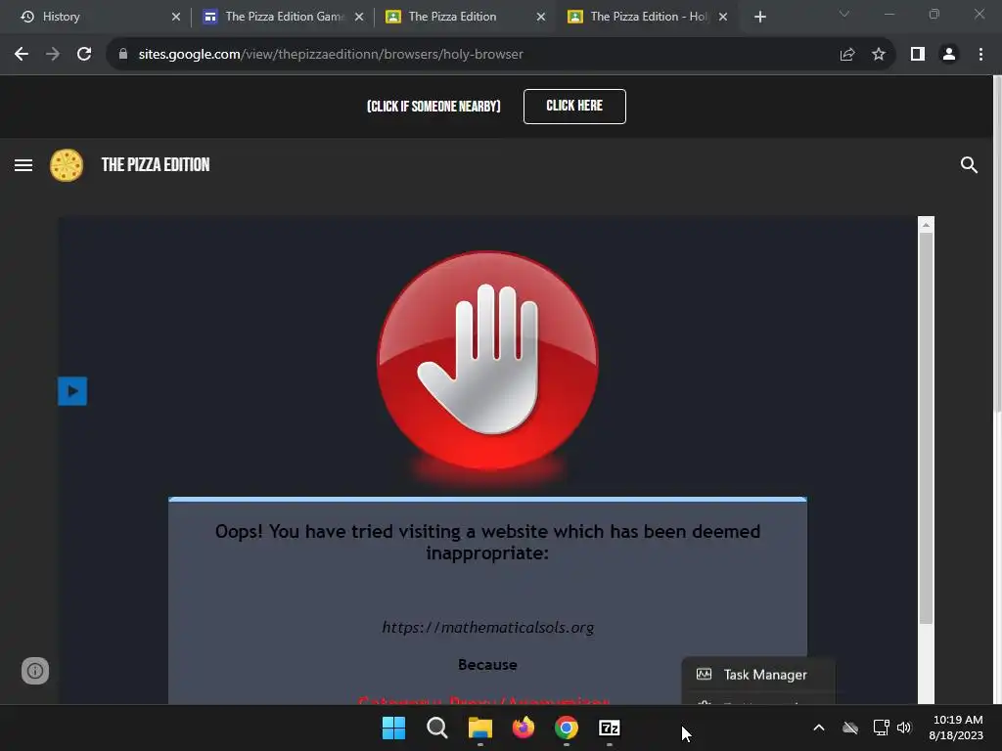Image resolution: width=1002 pixels, height=751 pixels.
Task: Select Task Manager from the context menu
Action: [758, 675]
